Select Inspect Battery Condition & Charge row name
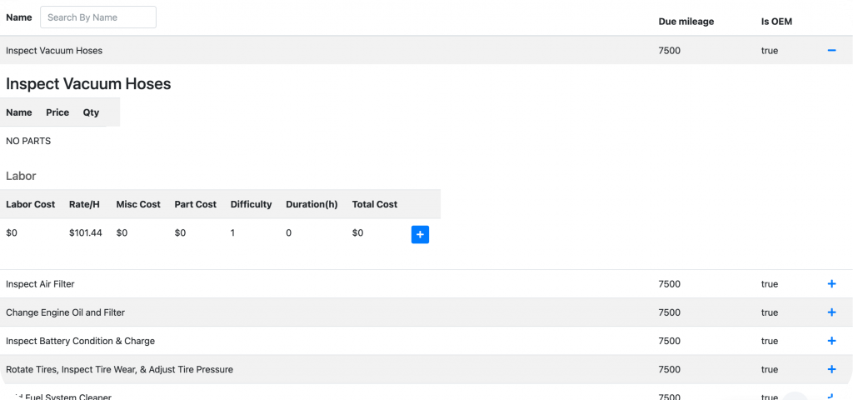Image resolution: width=853 pixels, height=400 pixels. tap(80, 341)
